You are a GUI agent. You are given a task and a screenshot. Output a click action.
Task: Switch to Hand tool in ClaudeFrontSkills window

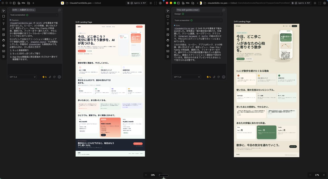[4, 40]
